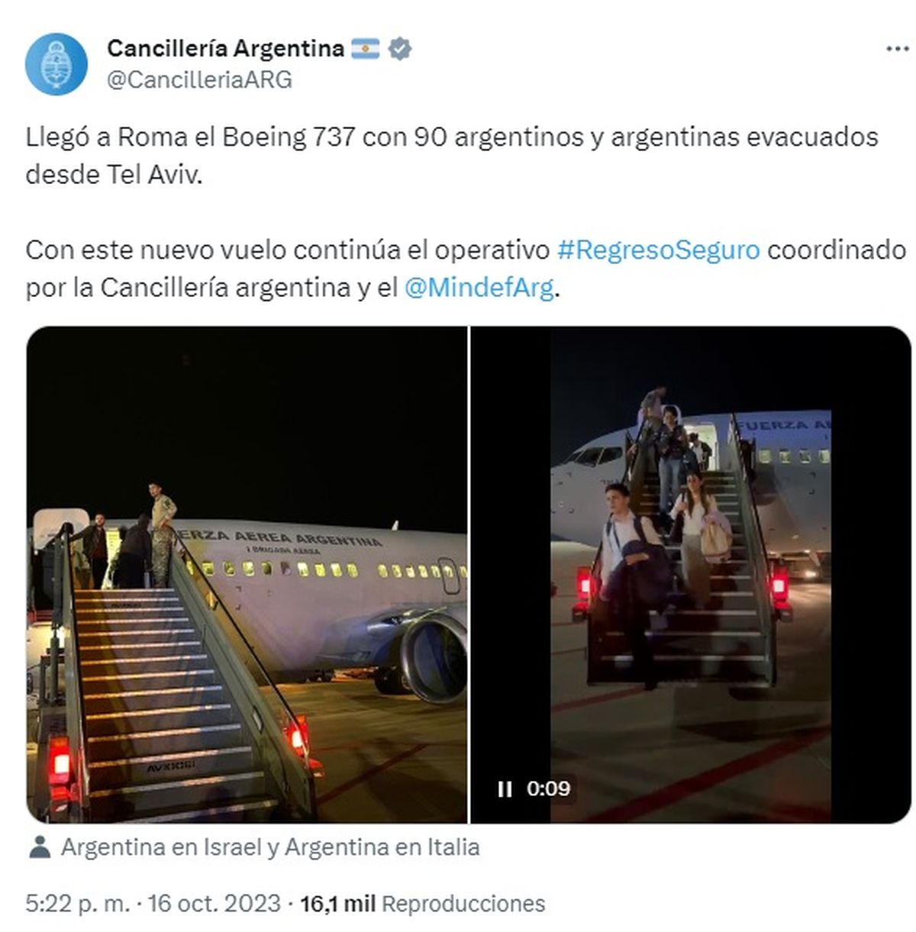This screenshot has width=916, height=932.
Task: Open the video of passengers descending stairs
Action: click(690, 574)
